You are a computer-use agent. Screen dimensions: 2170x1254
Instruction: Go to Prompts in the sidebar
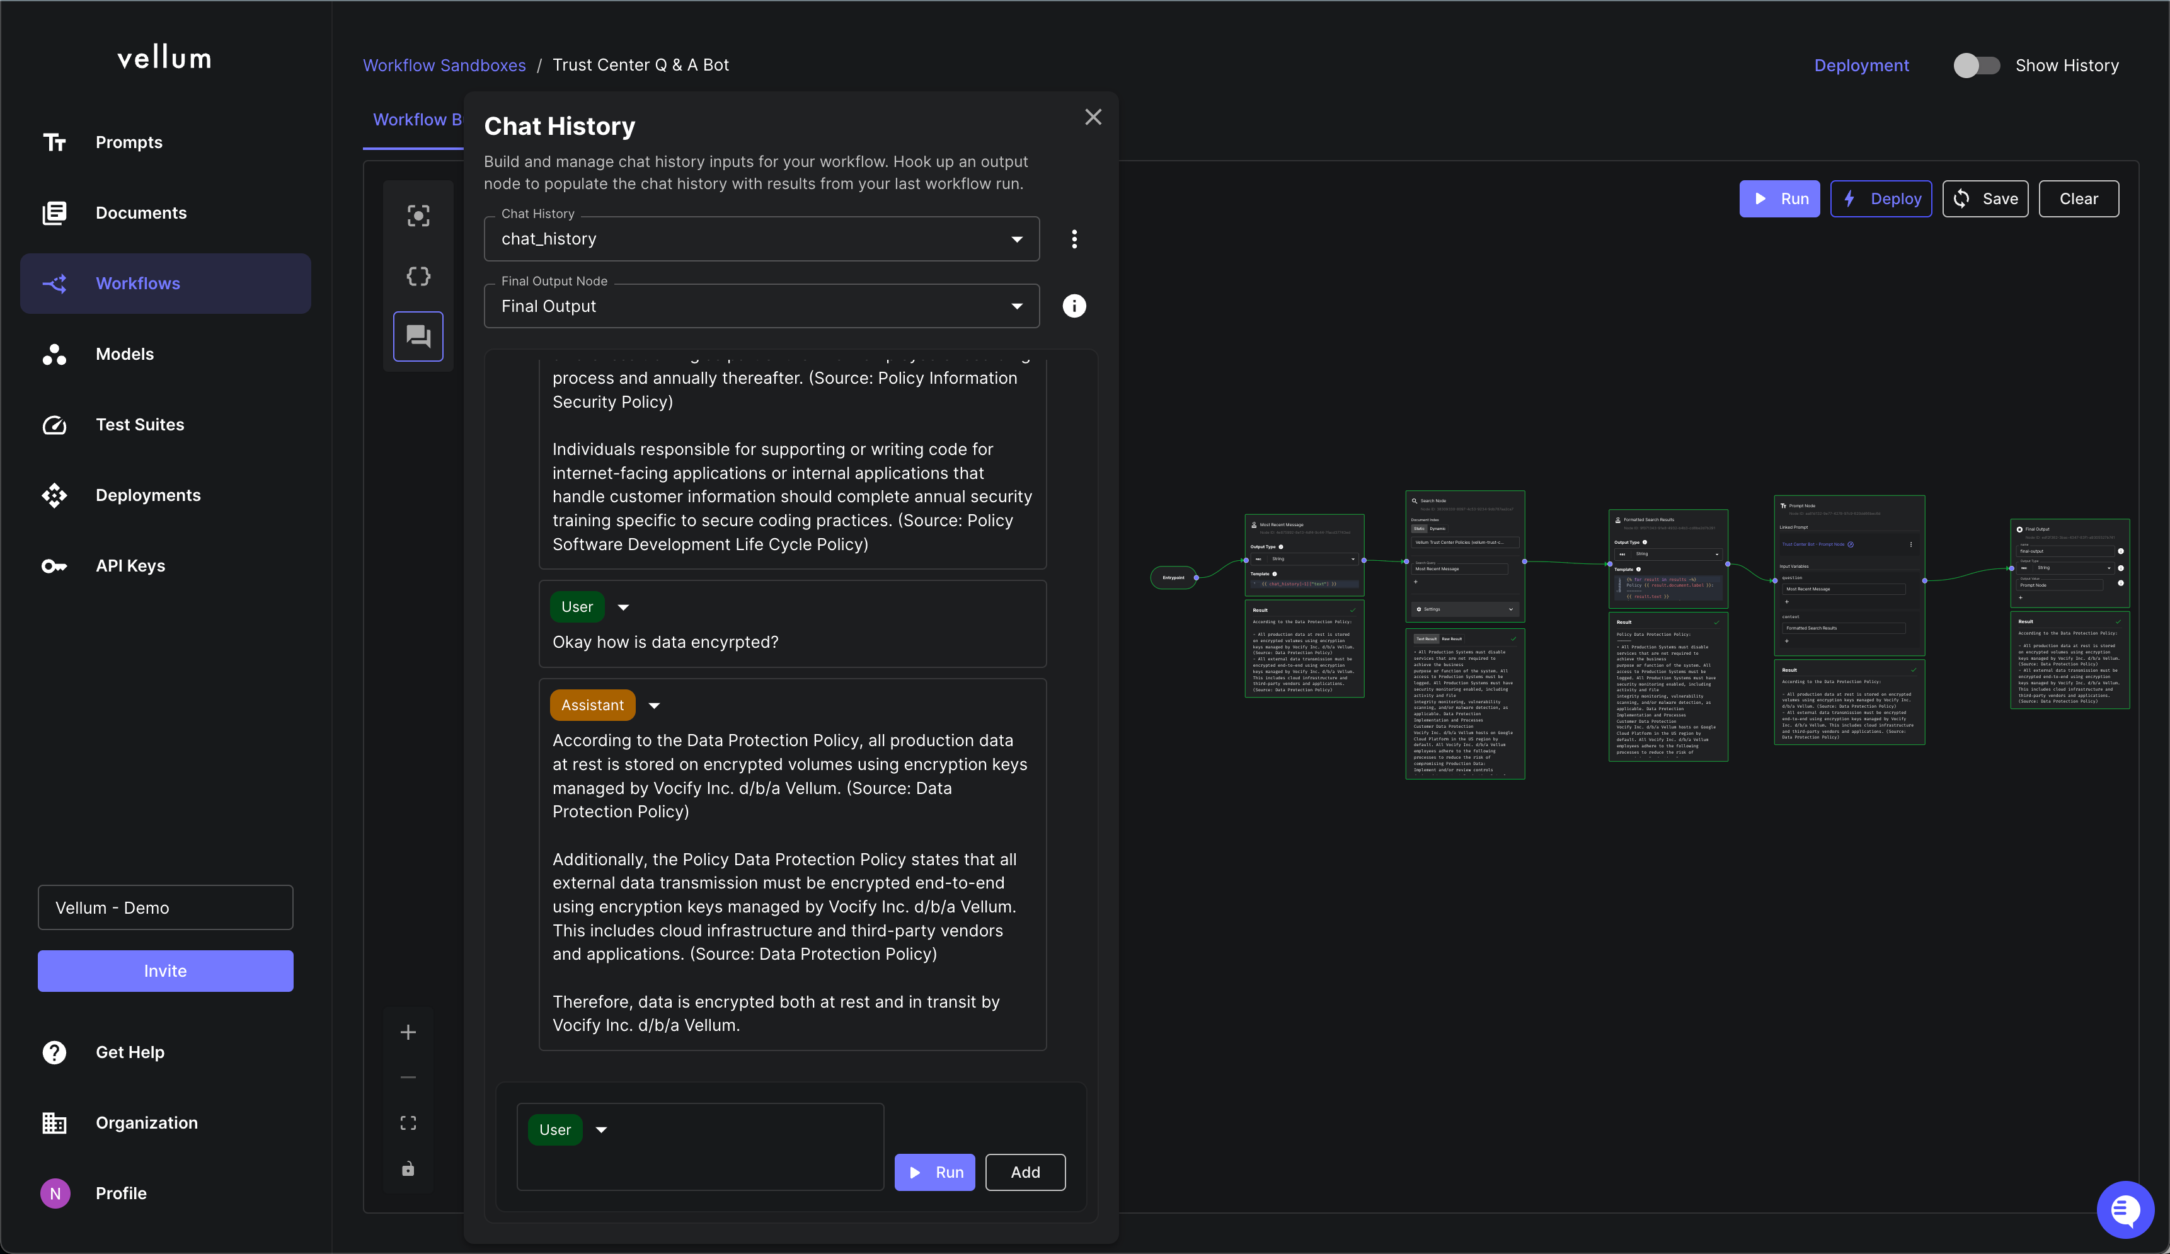(x=129, y=142)
